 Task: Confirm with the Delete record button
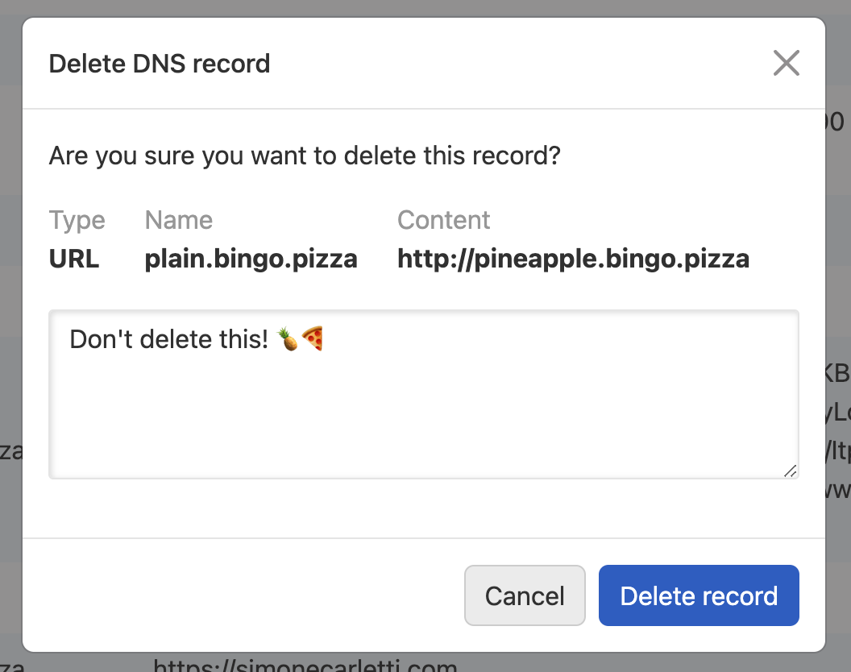699,595
